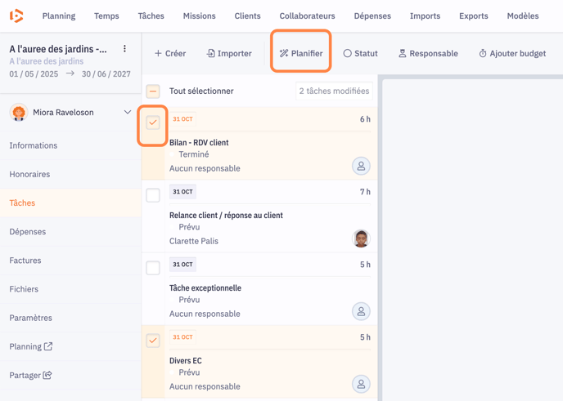This screenshot has height=401, width=563.
Task: Click the Créer button
Action: point(170,54)
